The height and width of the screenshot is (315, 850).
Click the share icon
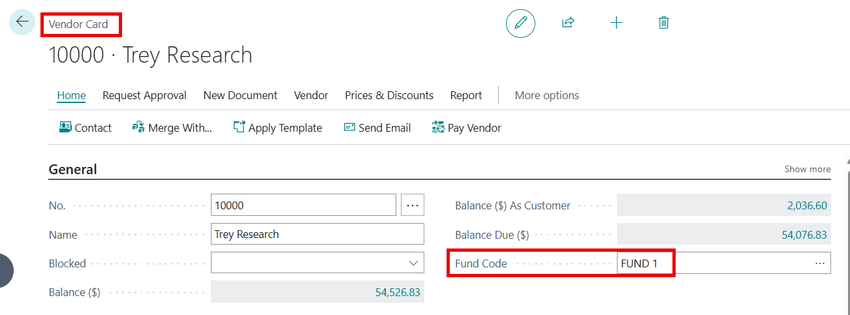click(568, 23)
